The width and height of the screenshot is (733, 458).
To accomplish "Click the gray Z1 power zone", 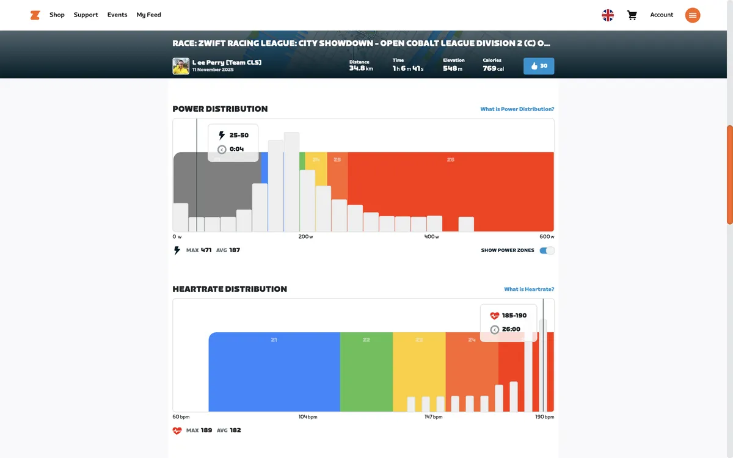I will [217, 191].
